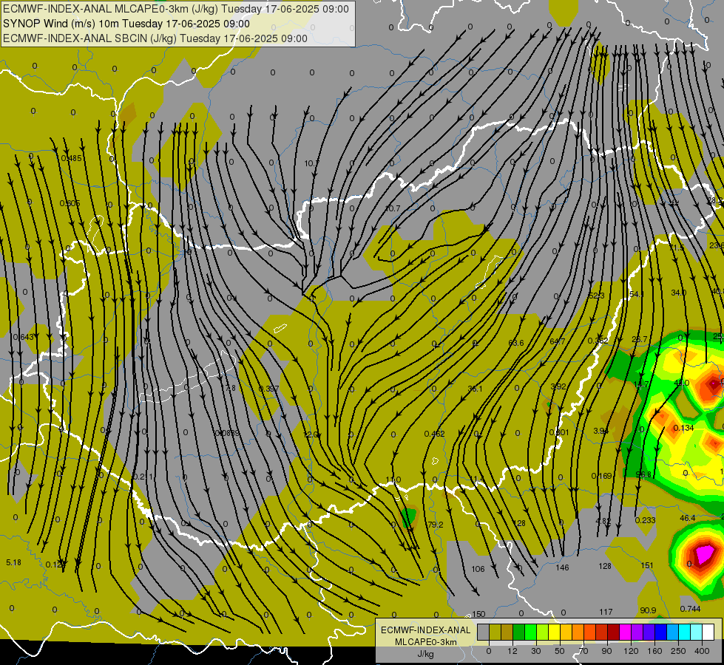Click the legend tick value 50
This screenshot has height=665, width=724.
point(560,651)
